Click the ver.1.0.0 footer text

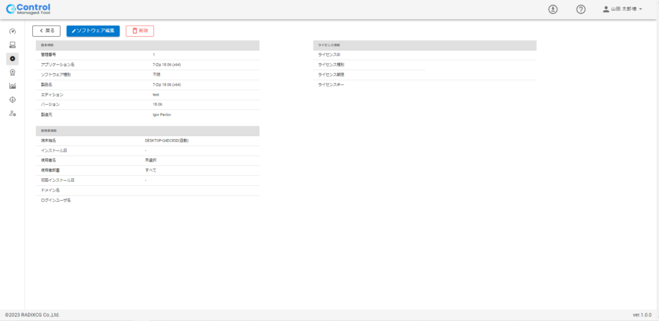[x=642, y=315]
